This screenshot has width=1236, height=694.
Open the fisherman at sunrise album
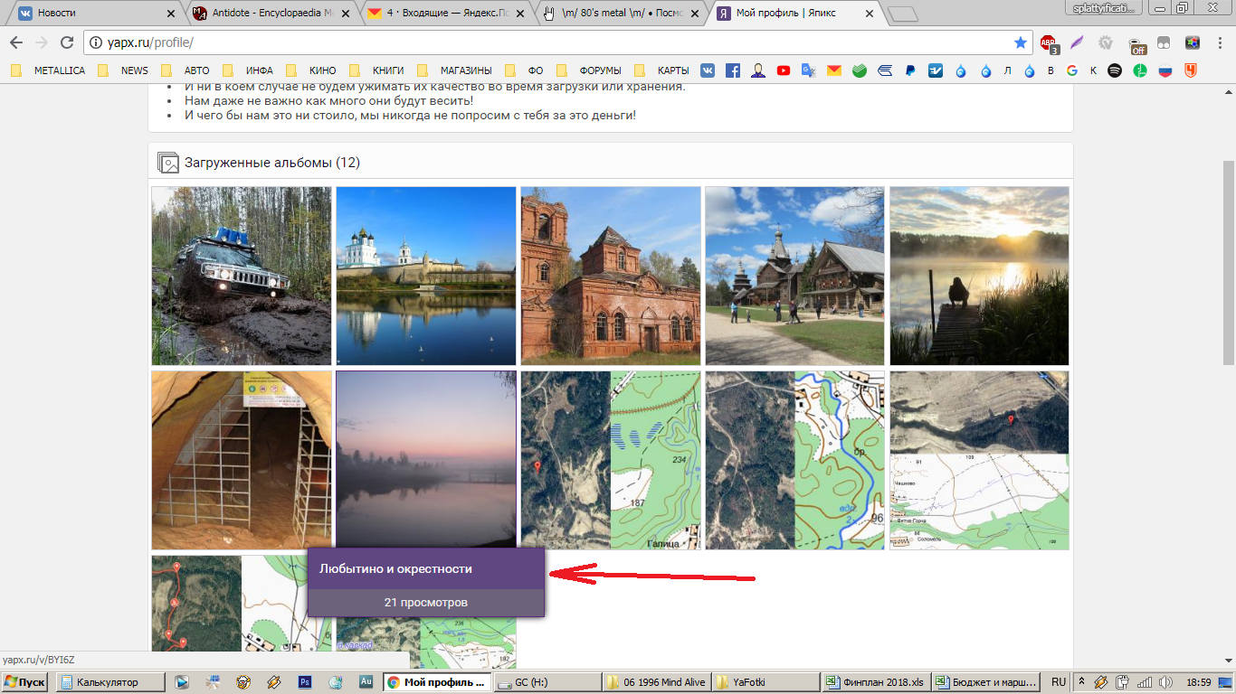(979, 276)
